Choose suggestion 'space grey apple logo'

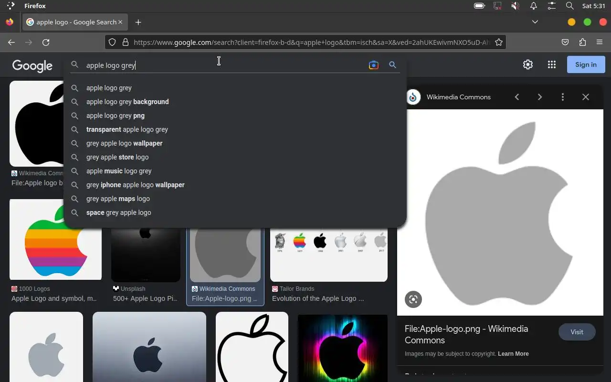click(x=234, y=212)
